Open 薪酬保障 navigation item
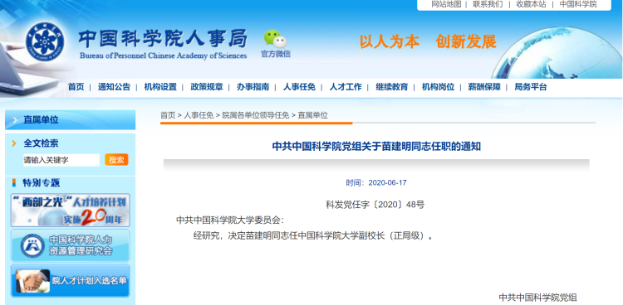Viewport: 623px width, 305px height. point(484,87)
